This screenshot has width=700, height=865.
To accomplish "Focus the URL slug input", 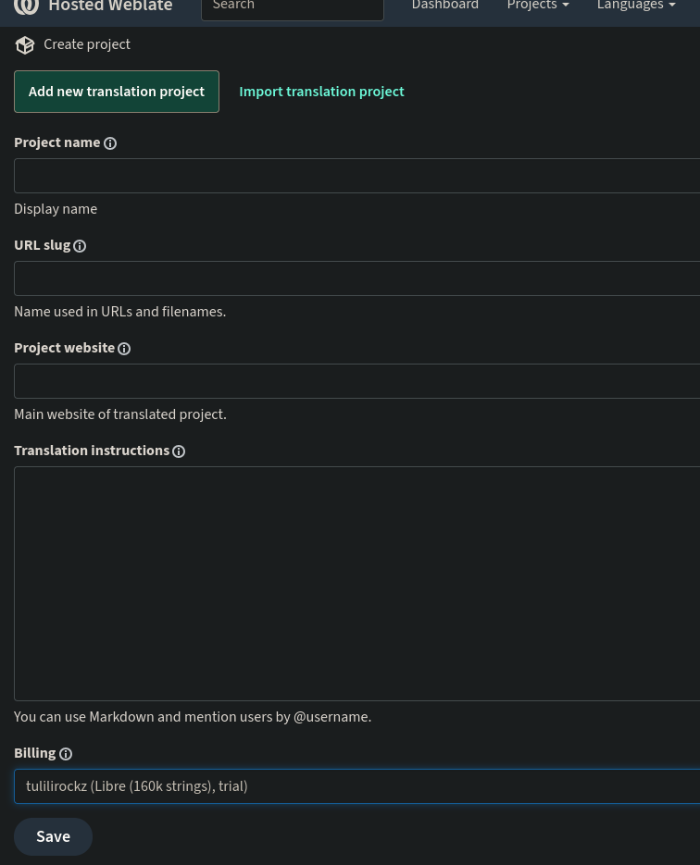I will pyautogui.click(x=356, y=278).
